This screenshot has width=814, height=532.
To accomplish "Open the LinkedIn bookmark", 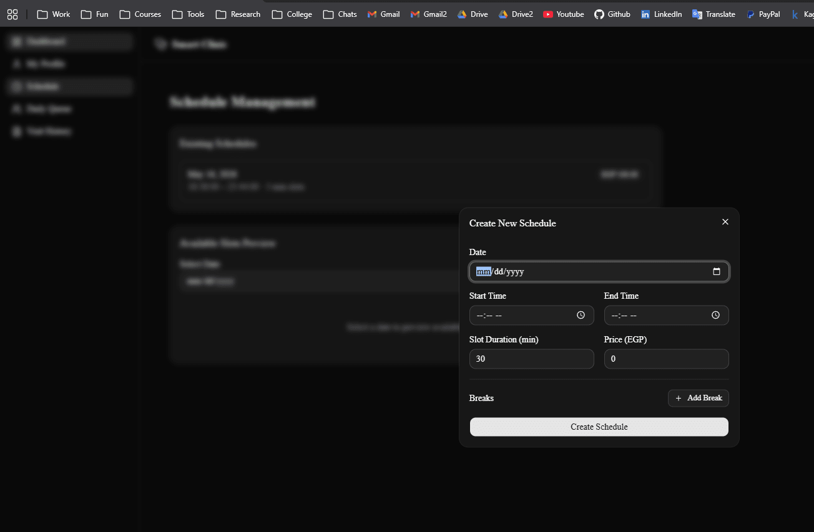I will 662,14.
